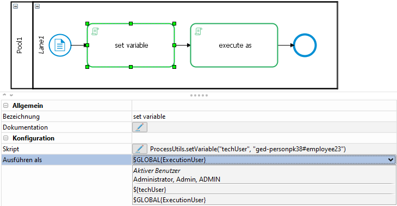This screenshot has width=397, height=206.
Task: Collapse the Lane1 minus toggle
Action: (37, 7)
